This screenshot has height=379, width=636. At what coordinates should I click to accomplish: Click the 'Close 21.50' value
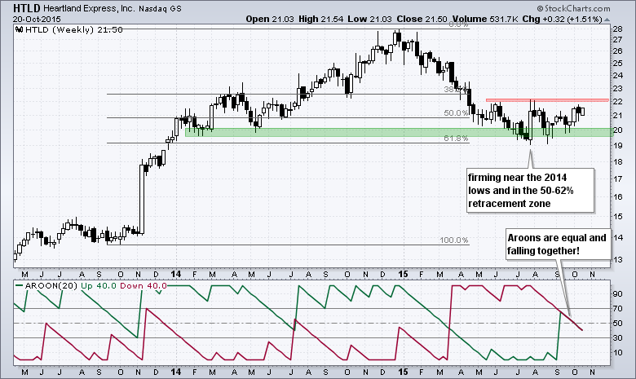(422, 19)
